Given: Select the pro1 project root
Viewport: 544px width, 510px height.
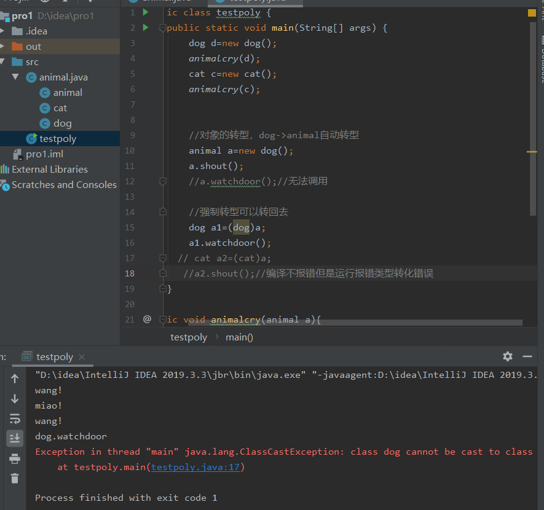Looking at the screenshot, I should click(22, 15).
